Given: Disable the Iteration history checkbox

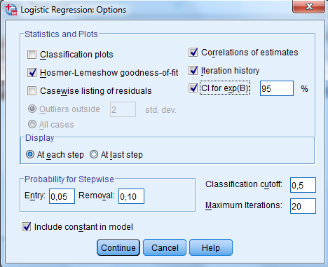Looking at the screenshot, I should coord(193,70).
